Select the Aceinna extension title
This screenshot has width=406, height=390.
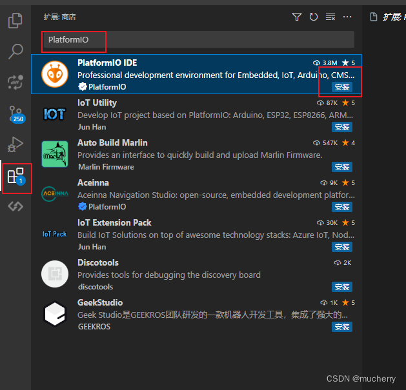click(x=93, y=183)
